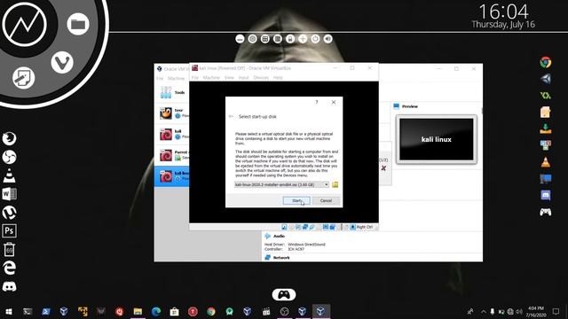The image size is (568, 319).
Task: Cancel the Select start-up disk dialog
Action: click(x=326, y=200)
